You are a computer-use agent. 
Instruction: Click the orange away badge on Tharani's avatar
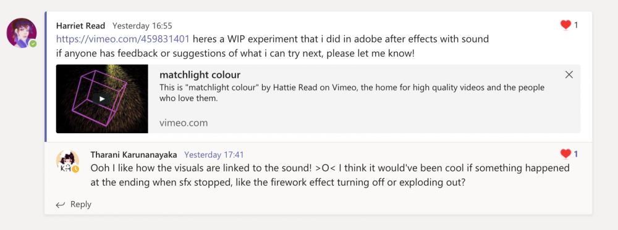coord(75,169)
